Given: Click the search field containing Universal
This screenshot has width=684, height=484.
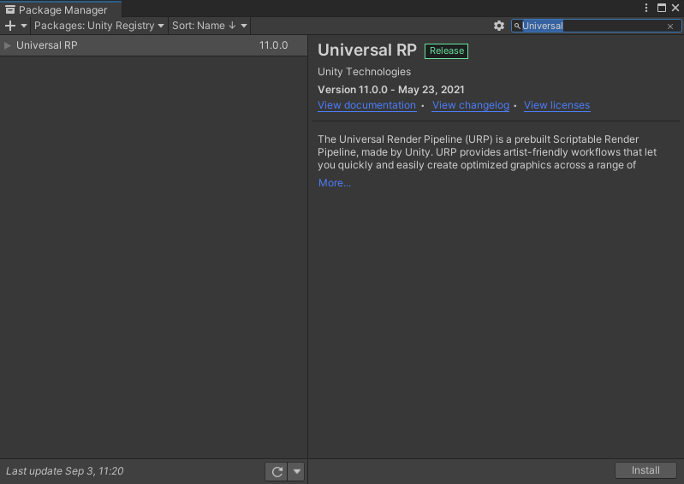Looking at the screenshot, I should (x=596, y=26).
